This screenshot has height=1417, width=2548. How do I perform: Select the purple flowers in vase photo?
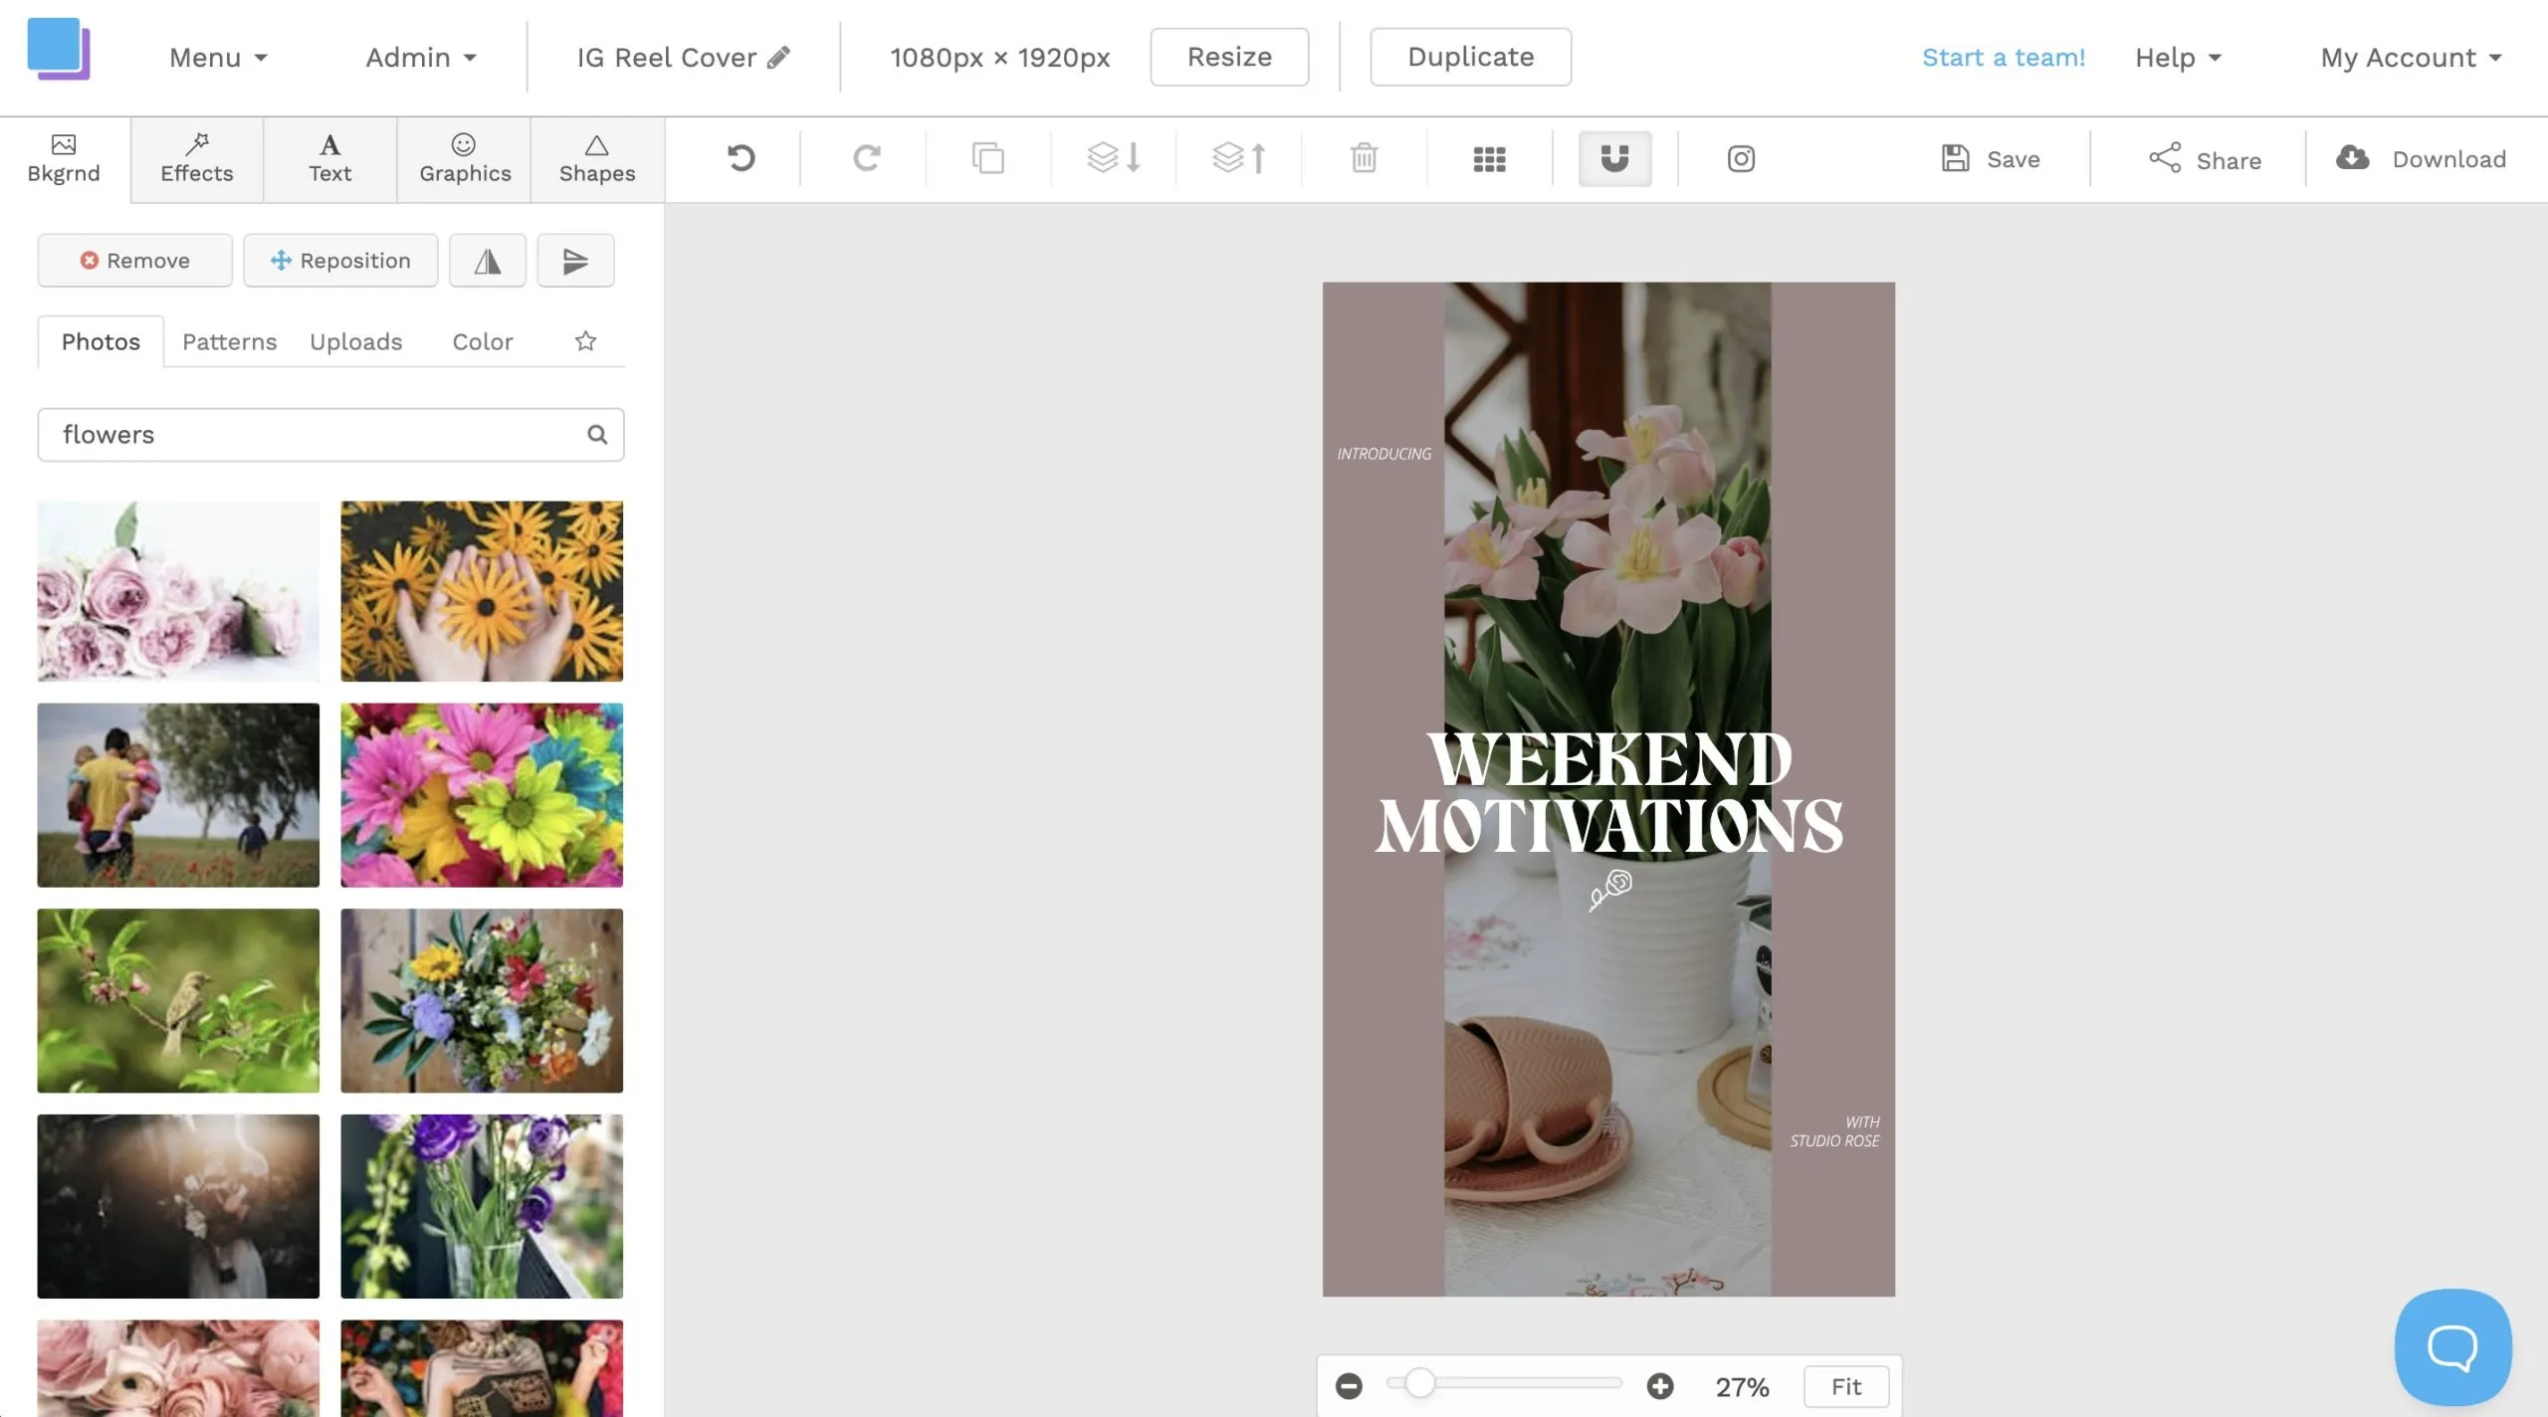tap(482, 1206)
